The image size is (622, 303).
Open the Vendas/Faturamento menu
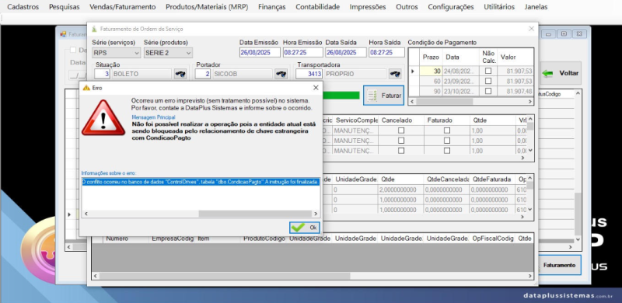(x=123, y=7)
